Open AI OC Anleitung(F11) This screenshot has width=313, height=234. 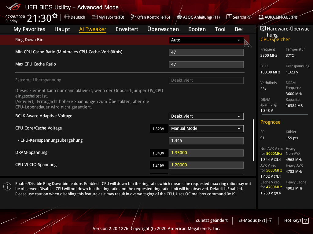click(x=198, y=17)
